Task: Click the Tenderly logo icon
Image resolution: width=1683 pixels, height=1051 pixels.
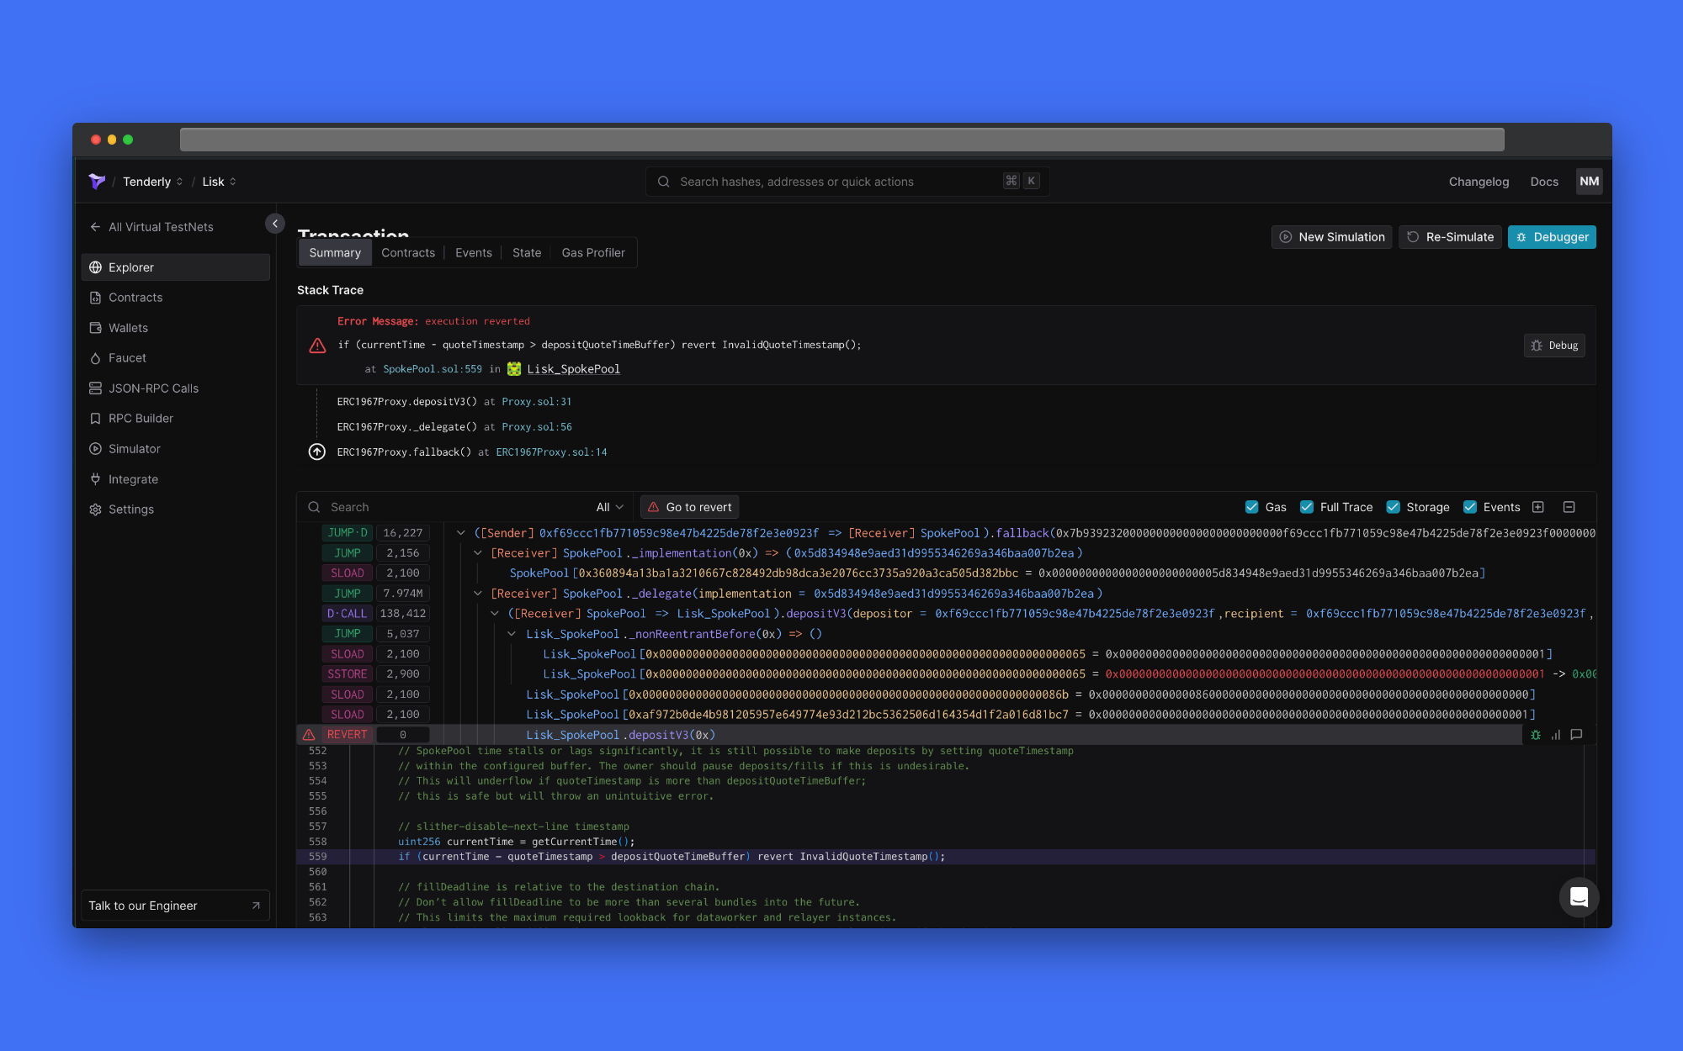Action: coord(97,182)
